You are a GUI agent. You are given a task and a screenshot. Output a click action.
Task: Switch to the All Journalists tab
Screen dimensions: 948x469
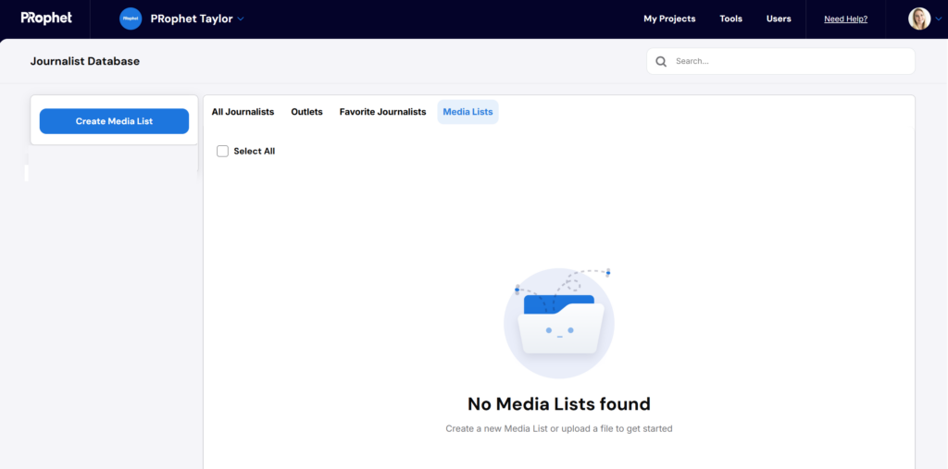(x=243, y=112)
